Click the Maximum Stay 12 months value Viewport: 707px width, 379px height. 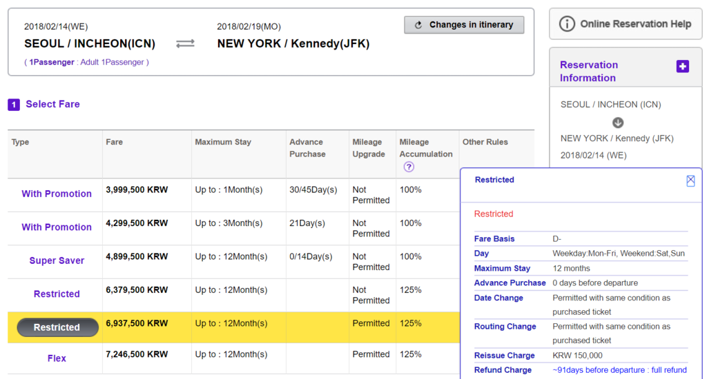[571, 269]
